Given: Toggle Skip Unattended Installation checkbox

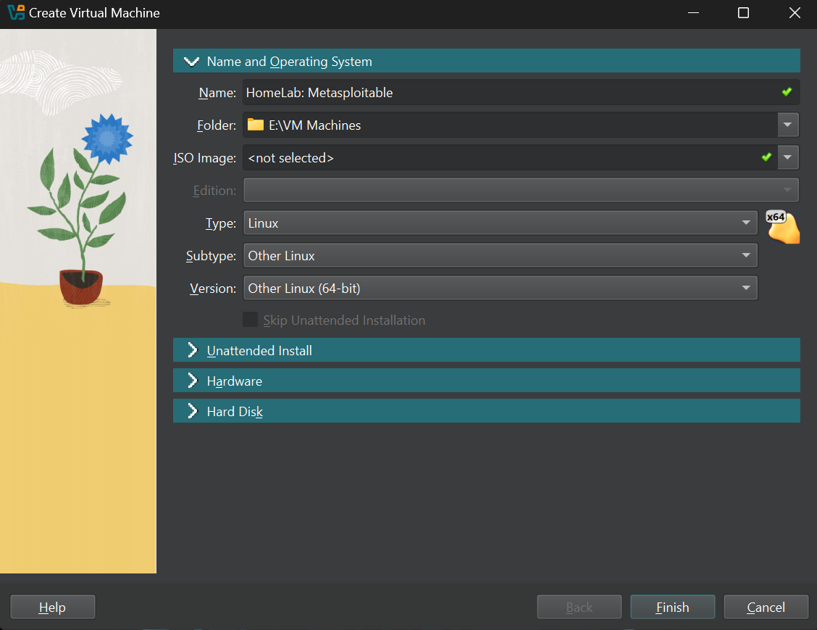Looking at the screenshot, I should click(250, 320).
